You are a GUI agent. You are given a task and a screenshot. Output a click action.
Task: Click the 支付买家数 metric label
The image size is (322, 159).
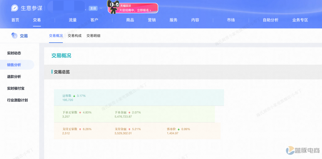70,129
